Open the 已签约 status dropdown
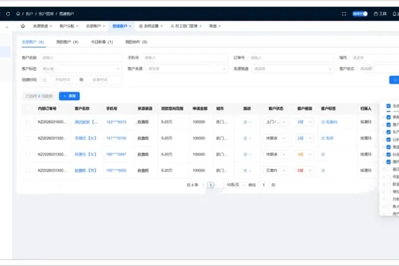This screenshot has height=266, width=399. pyautogui.click(x=276, y=171)
